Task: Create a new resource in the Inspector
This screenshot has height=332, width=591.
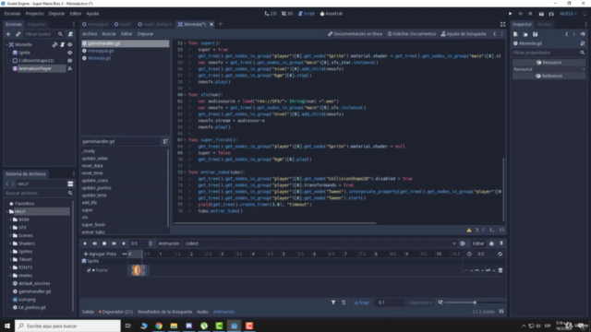Action: point(515,34)
